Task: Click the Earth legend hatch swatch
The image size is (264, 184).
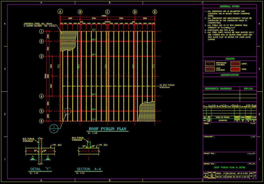Action: tap(235, 64)
